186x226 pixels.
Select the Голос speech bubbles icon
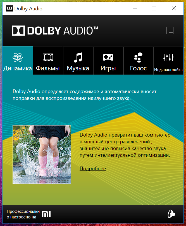pos(138,57)
